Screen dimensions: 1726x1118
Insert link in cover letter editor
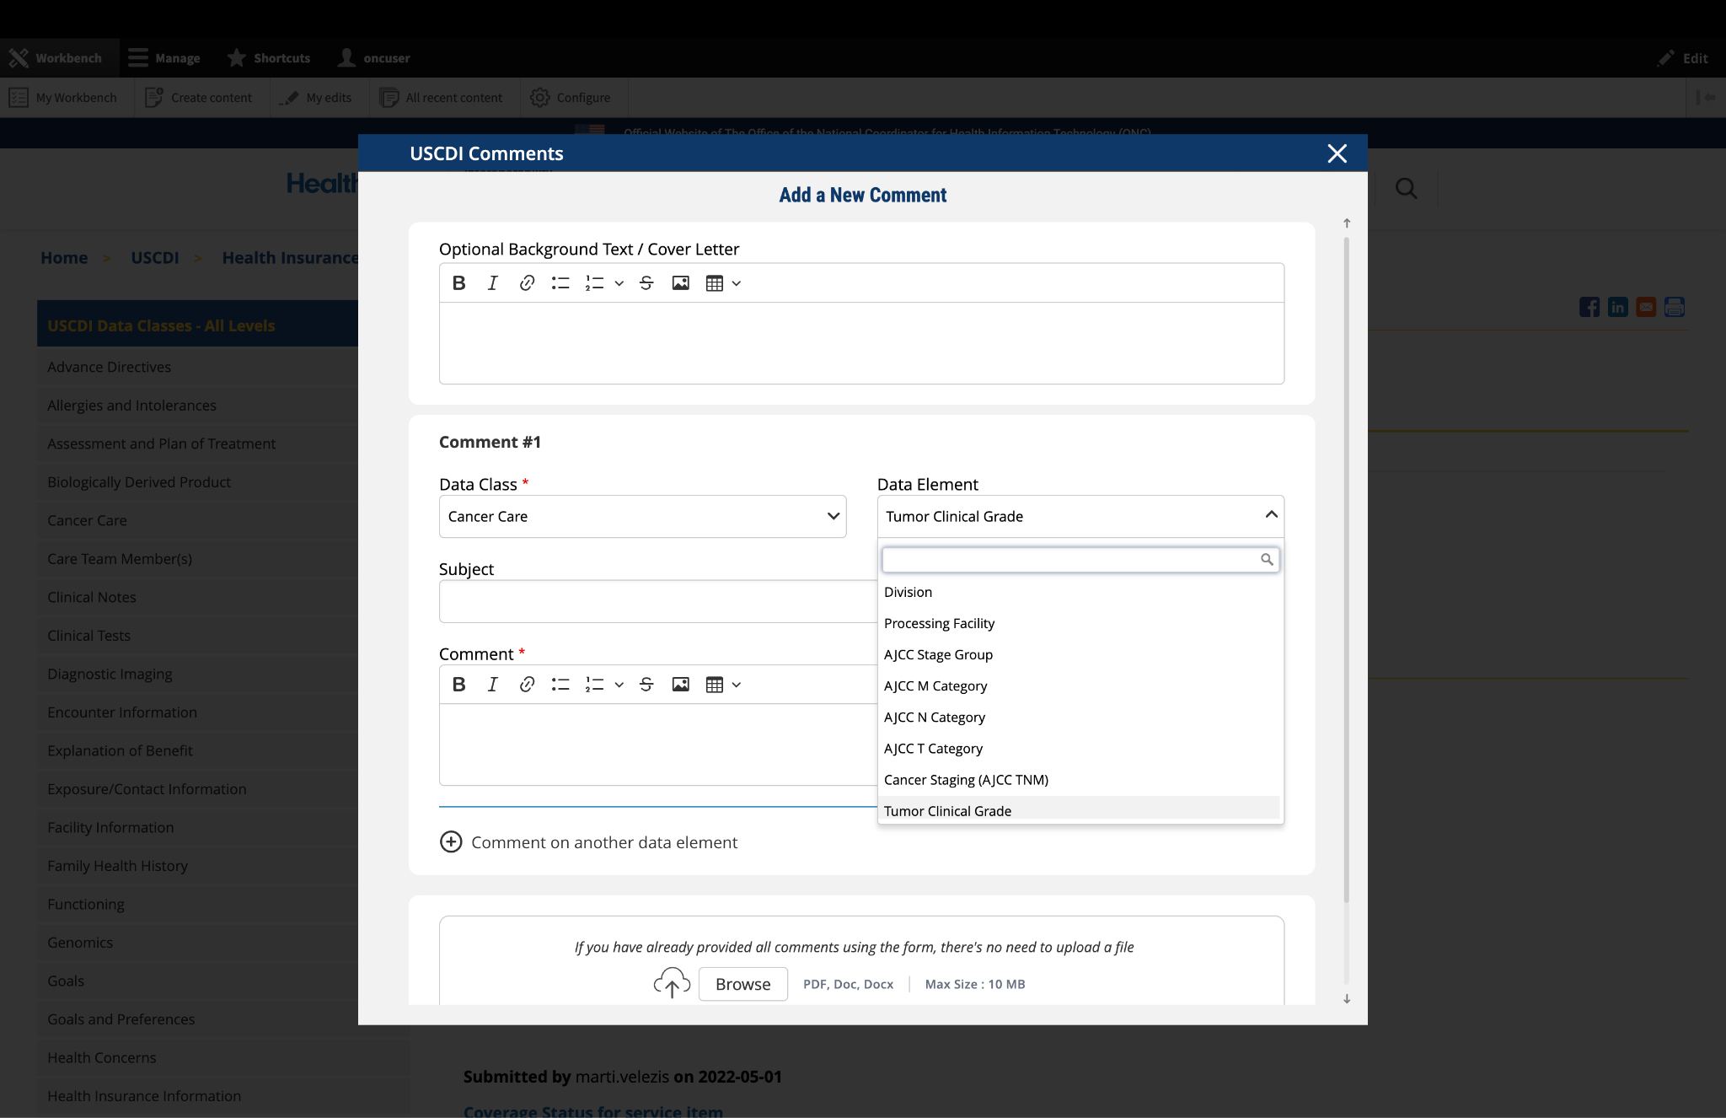point(527,283)
